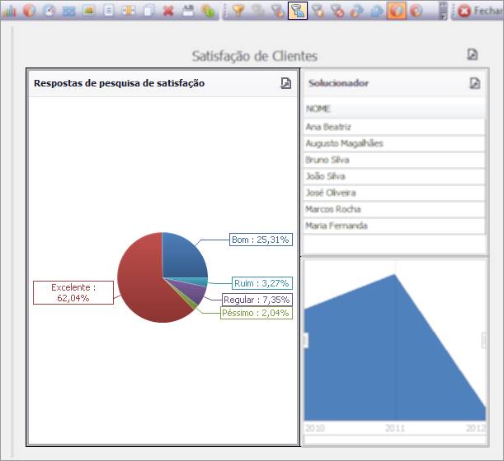Click the NOME column header
This screenshot has height=461, width=504.
coord(394,109)
